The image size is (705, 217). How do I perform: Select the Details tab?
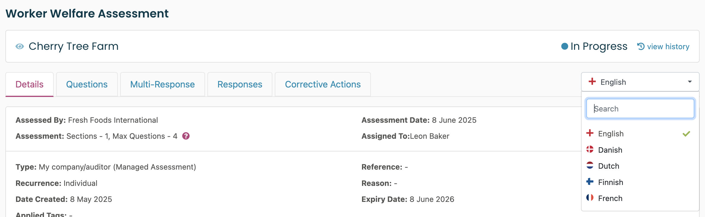[x=30, y=84]
